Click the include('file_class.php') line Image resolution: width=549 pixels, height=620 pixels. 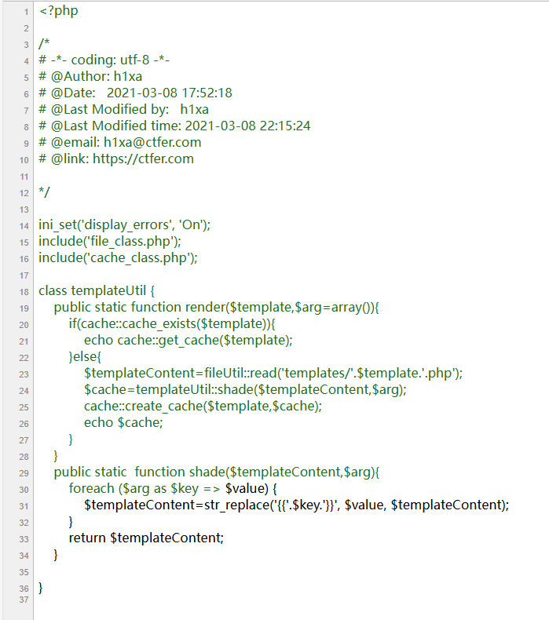pos(110,241)
